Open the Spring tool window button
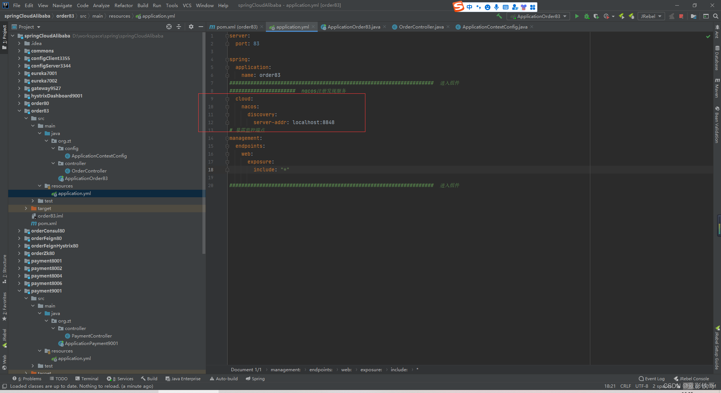 (x=255, y=379)
